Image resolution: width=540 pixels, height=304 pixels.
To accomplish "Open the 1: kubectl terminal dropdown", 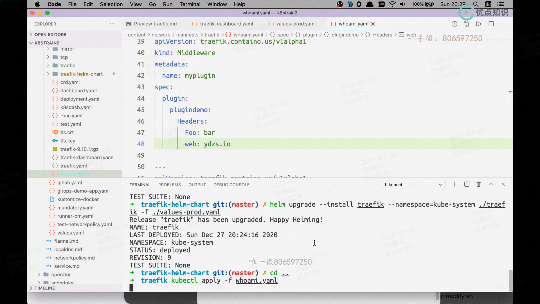I will coord(413,185).
